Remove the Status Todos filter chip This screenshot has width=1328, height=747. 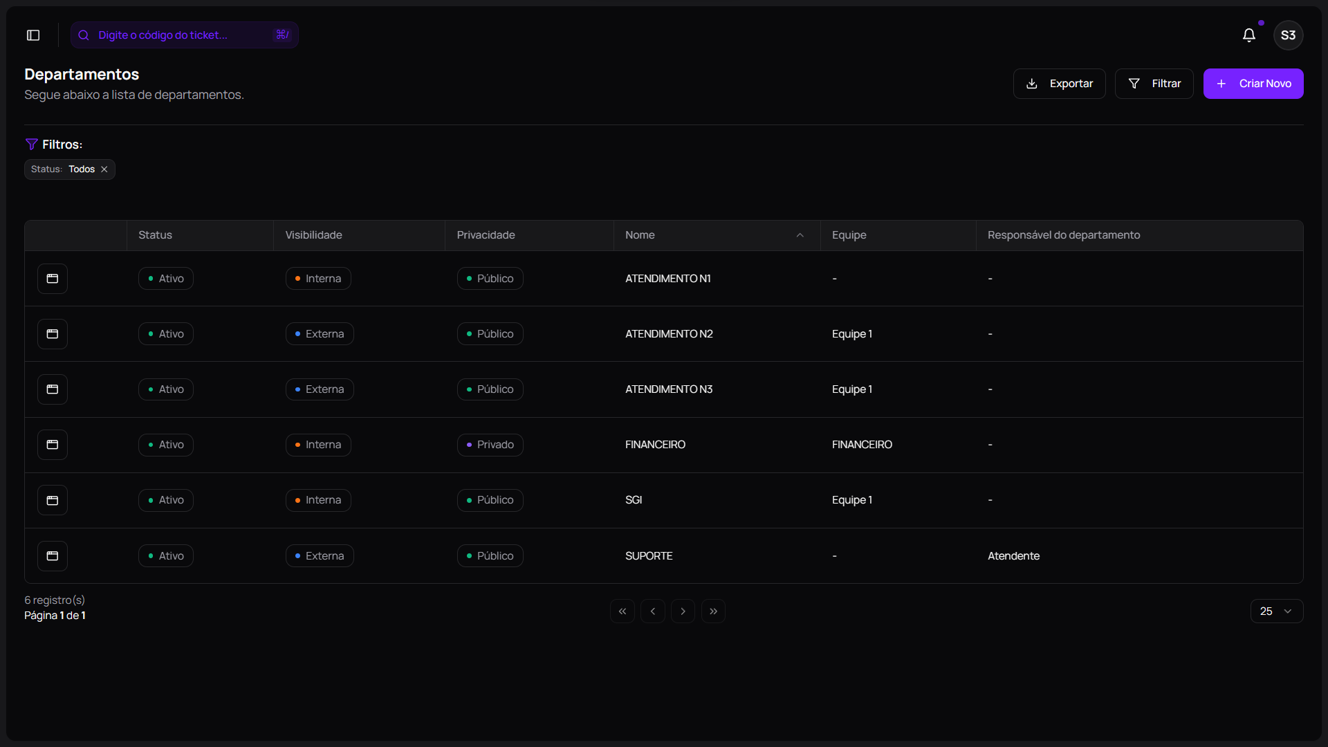(104, 169)
